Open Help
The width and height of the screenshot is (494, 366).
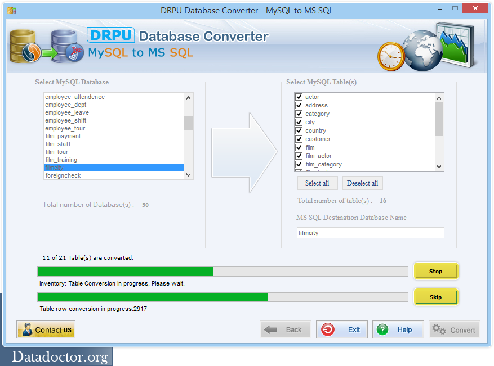tap(398, 329)
